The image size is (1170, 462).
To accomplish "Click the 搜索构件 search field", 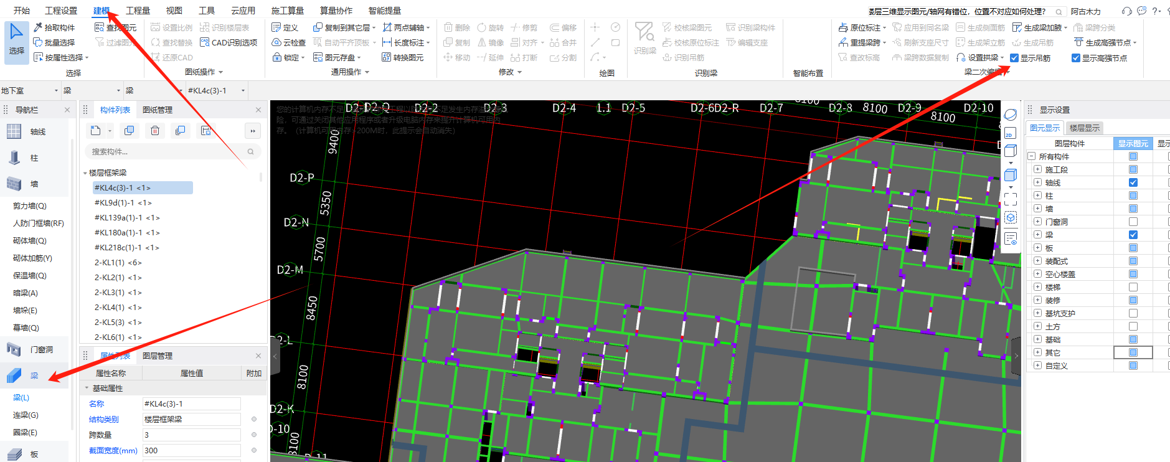I will 173,151.
